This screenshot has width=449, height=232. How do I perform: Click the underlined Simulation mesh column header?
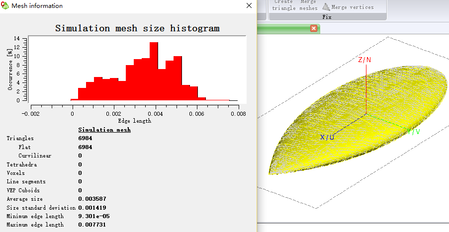click(104, 130)
